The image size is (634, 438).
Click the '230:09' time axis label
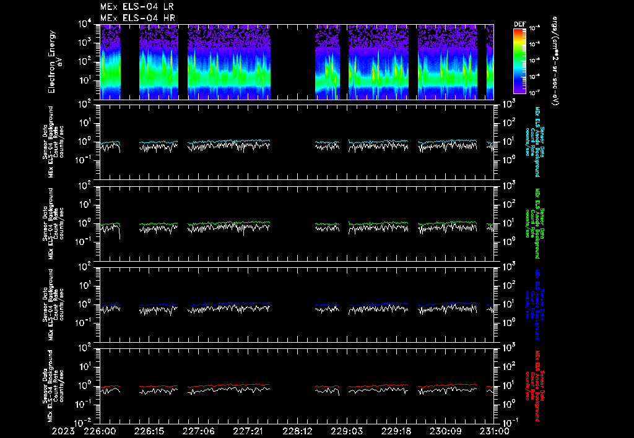[445, 431]
